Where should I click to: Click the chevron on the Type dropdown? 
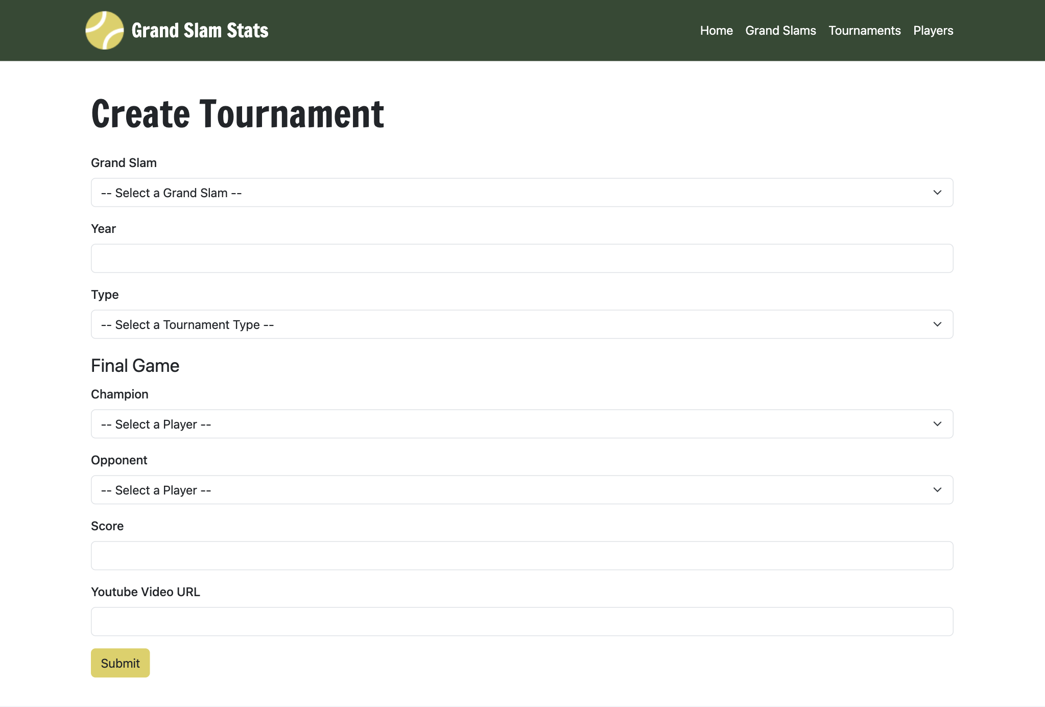(937, 324)
